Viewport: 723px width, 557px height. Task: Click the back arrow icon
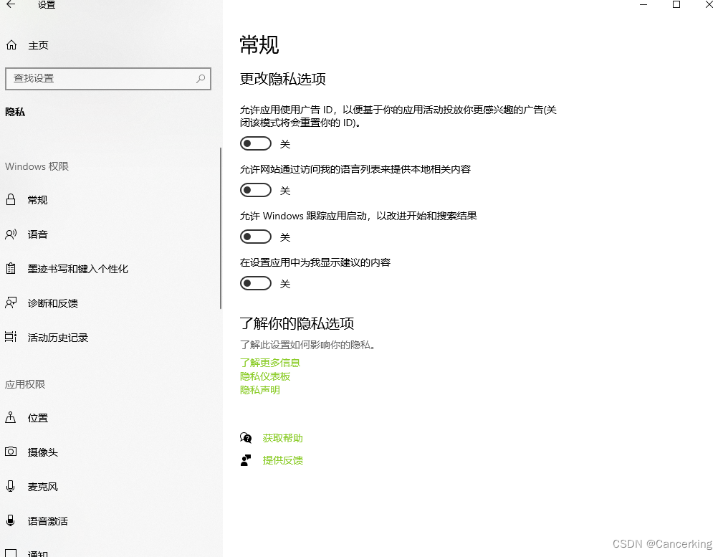(x=11, y=4)
